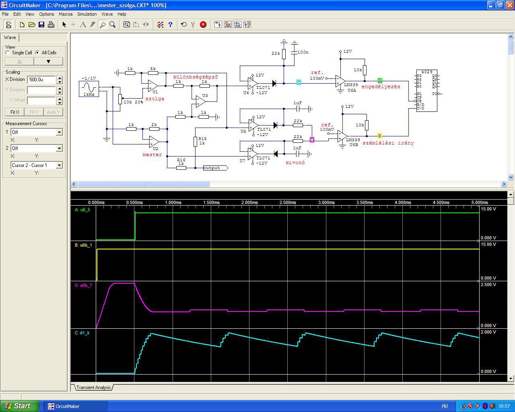Open Measurement Cursor 2 dropdown
The image size is (515, 412).
click(x=59, y=148)
